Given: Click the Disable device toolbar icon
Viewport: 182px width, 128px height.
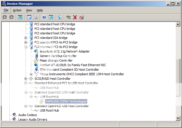Looking at the screenshot, I should click(x=82, y=17).
